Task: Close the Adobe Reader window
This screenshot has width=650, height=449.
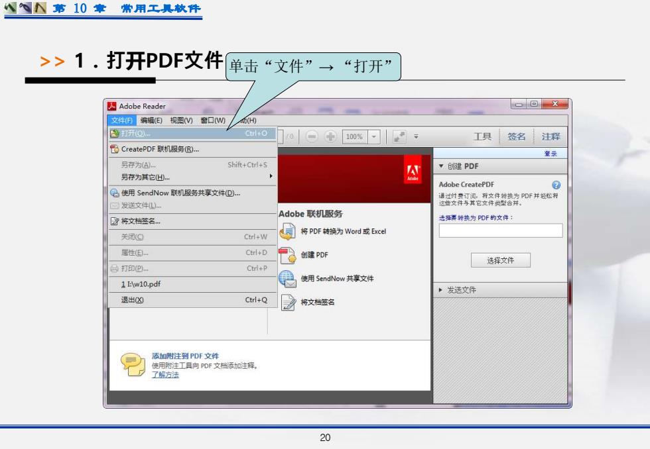Action: click(555, 104)
